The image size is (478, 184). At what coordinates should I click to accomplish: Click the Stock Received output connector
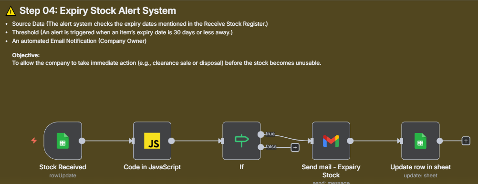coord(82,141)
